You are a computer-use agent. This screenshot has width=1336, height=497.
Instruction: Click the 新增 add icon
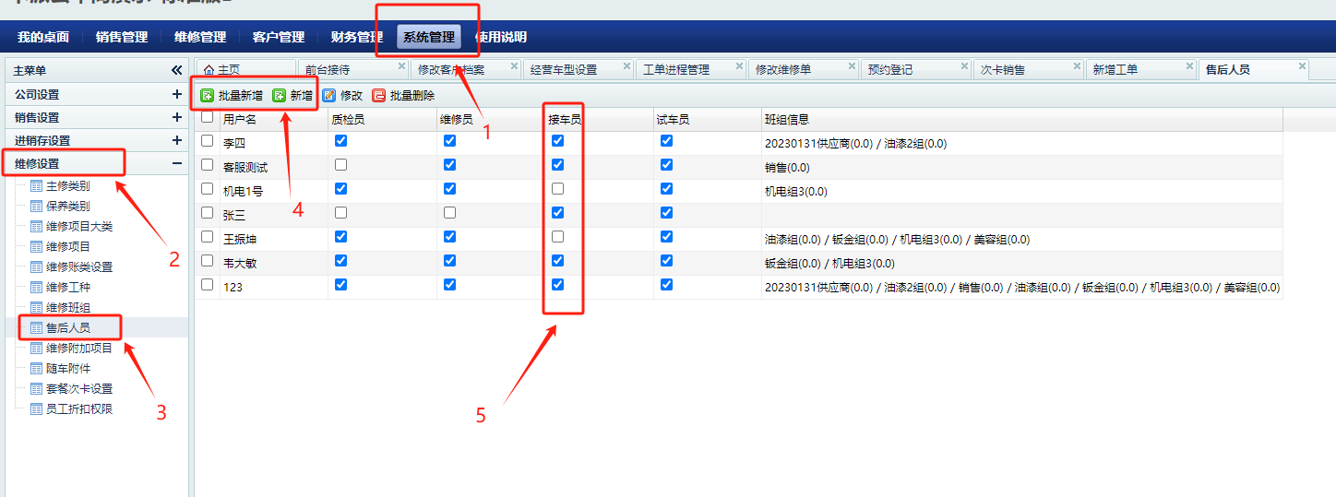pos(279,95)
